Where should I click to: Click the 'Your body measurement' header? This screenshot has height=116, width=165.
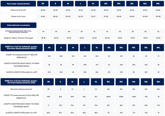[x=18, y=4]
